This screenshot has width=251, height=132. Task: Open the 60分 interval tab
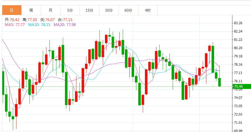(x=128, y=10)
